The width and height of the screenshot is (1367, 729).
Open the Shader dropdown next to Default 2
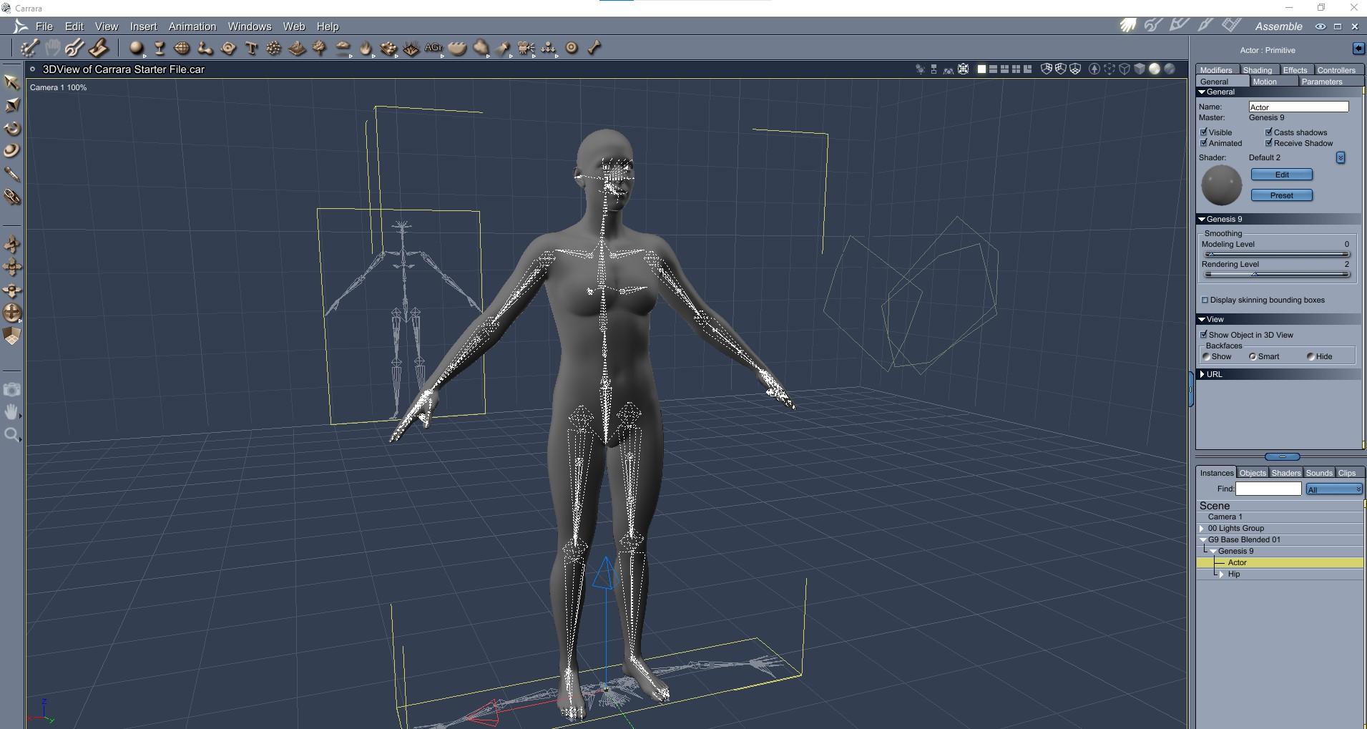pos(1341,157)
